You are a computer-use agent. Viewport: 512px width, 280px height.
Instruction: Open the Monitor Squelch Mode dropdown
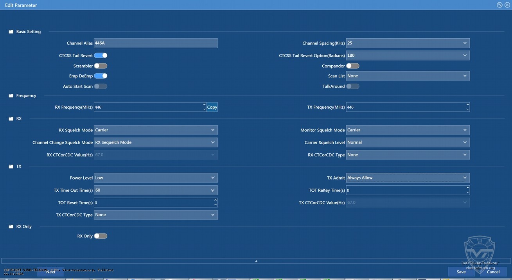pos(408,130)
